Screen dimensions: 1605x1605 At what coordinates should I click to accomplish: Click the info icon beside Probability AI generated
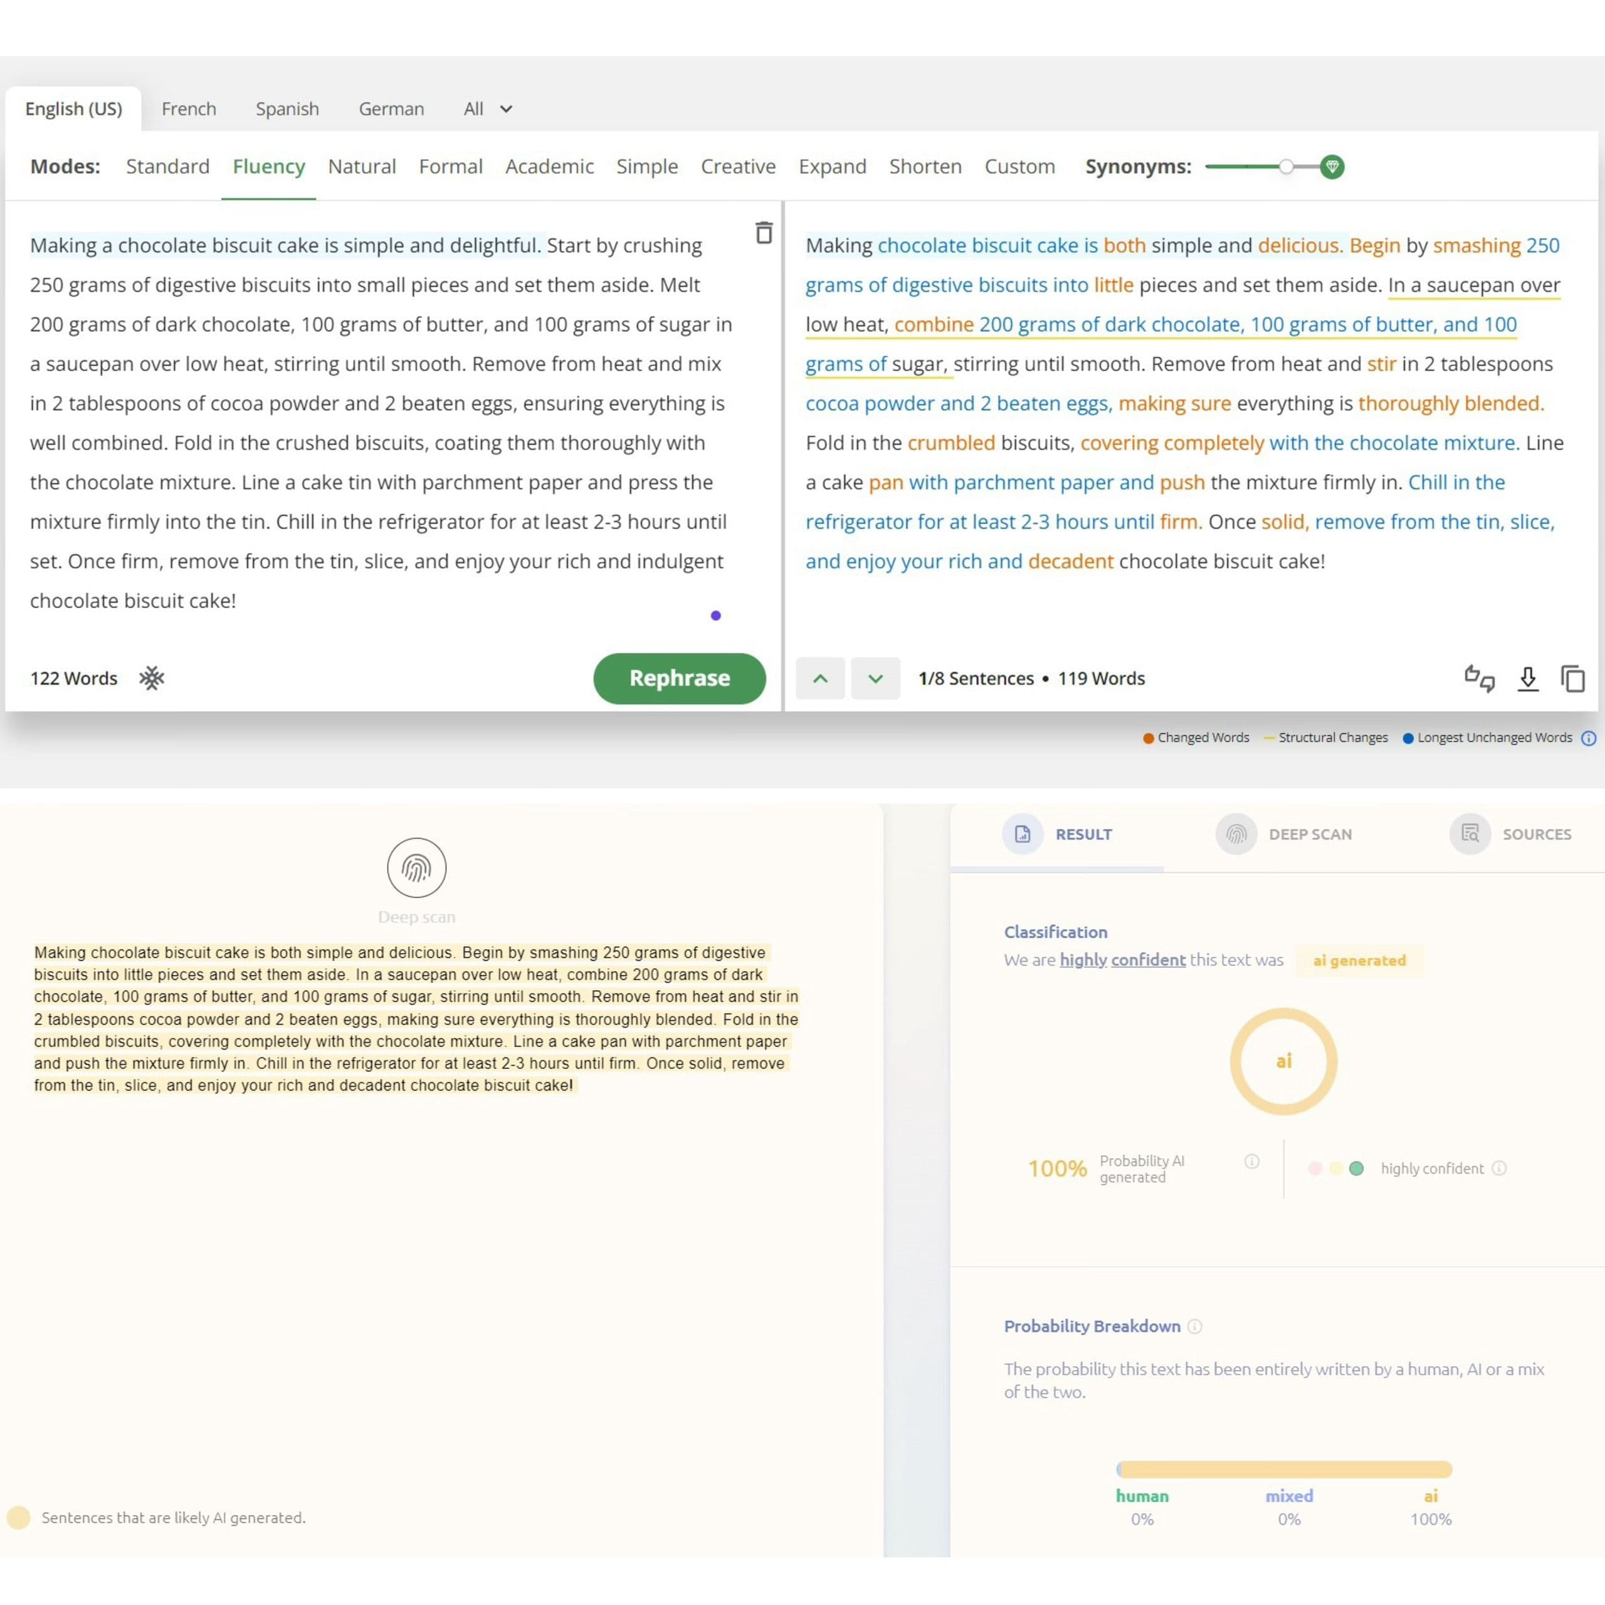[1251, 1160]
